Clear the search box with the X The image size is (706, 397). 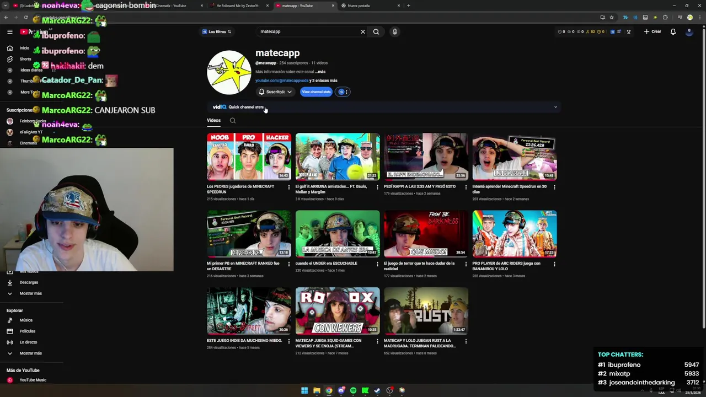(363, 32)
